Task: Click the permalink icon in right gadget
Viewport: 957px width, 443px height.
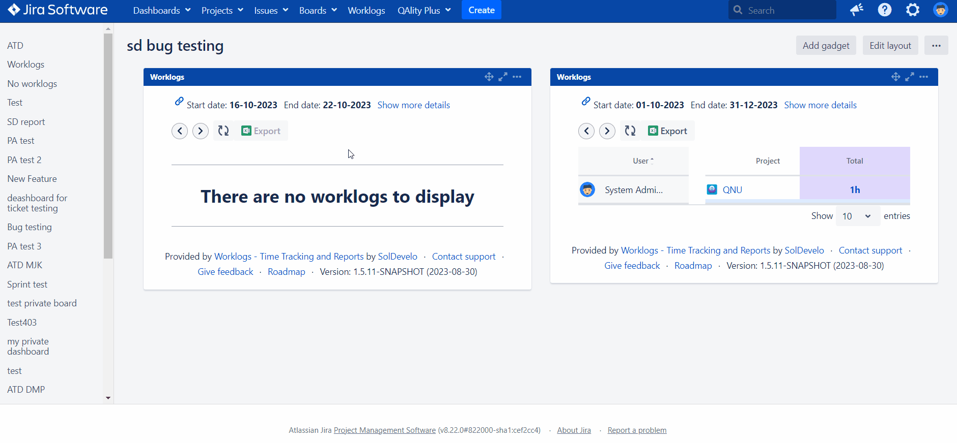Action: (x=586, y=101)
